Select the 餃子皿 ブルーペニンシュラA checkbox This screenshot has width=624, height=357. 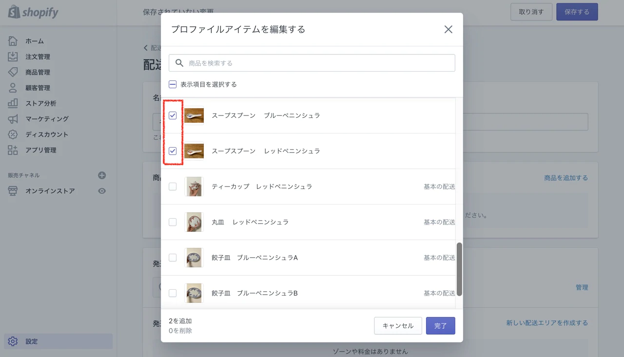click(173, 258)
